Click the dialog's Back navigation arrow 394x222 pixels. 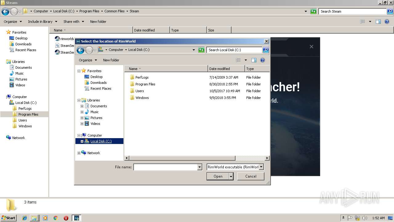coord(80,50)
